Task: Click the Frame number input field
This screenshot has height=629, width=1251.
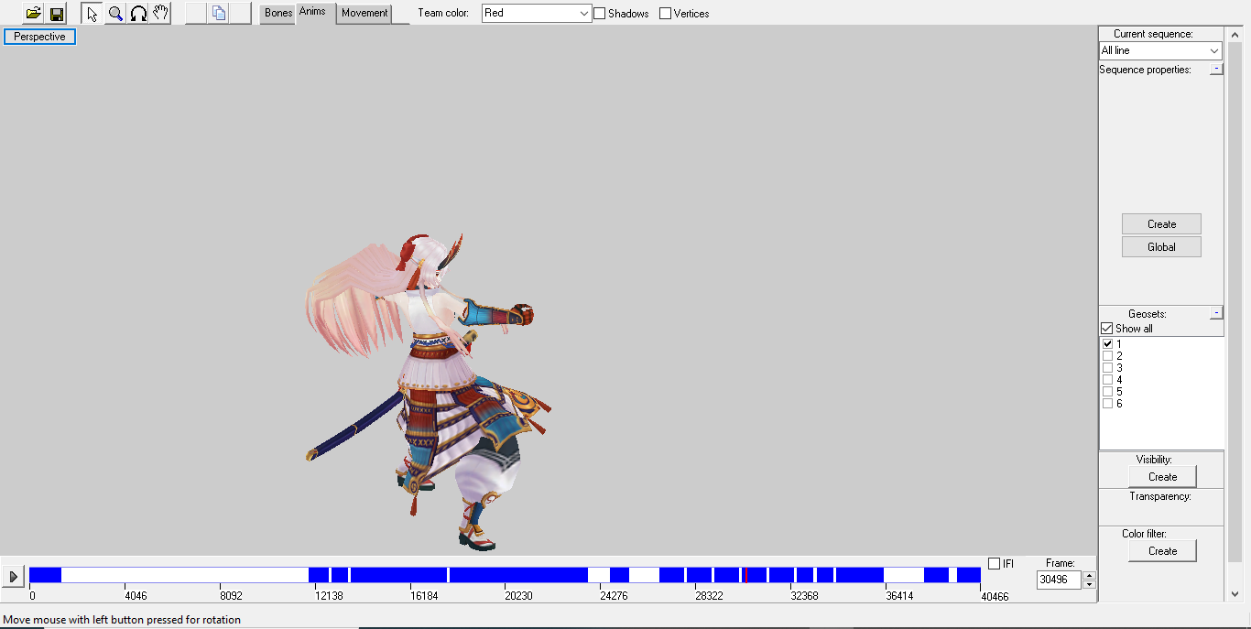Action: [1059, 580]
